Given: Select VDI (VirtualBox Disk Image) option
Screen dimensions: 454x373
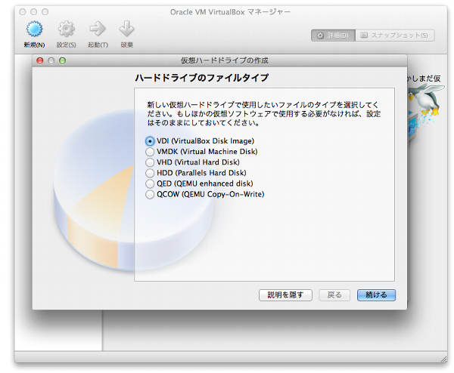Looking at the screenshot, I should tap(200, 141).
